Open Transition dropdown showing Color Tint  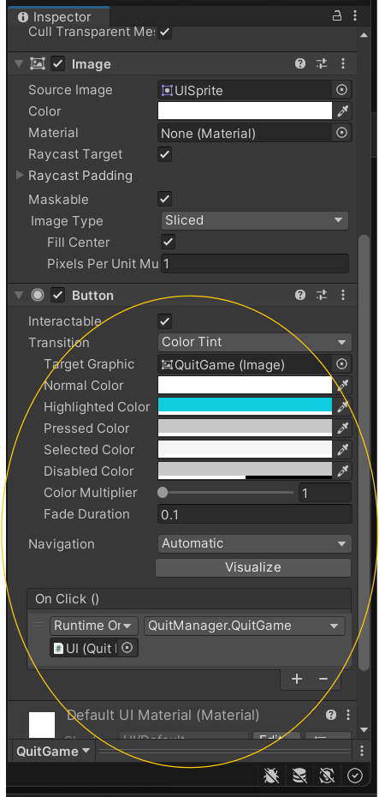255,342
